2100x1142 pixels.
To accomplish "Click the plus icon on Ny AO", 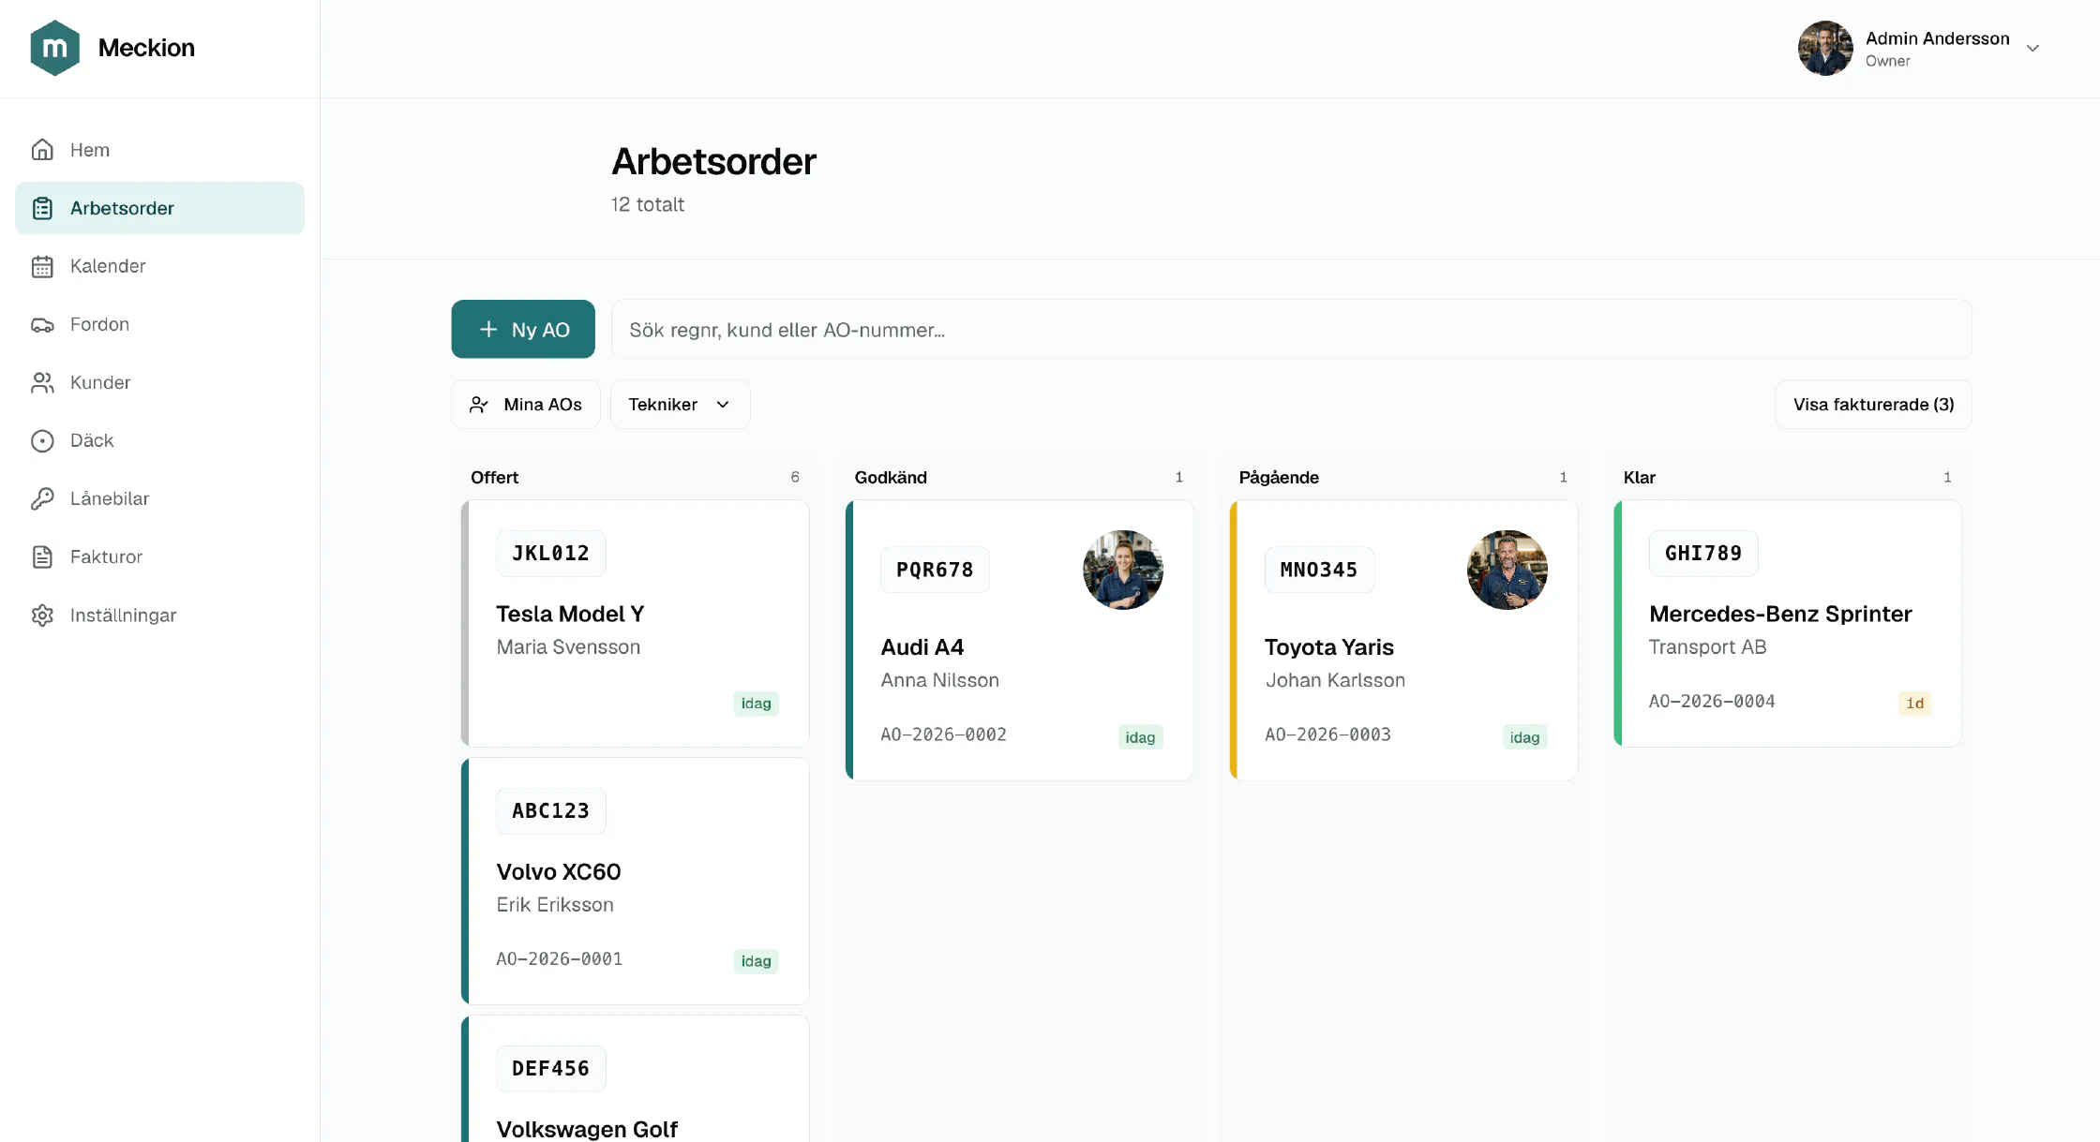I will point(488,329).
